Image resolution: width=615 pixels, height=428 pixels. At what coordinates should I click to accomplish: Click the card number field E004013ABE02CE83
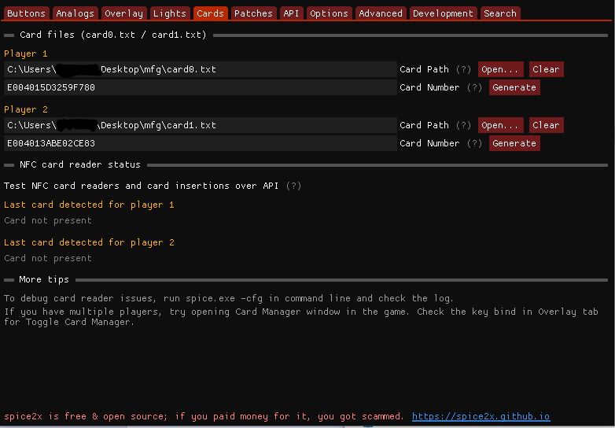pyautogui.click(x=201, y=143)
